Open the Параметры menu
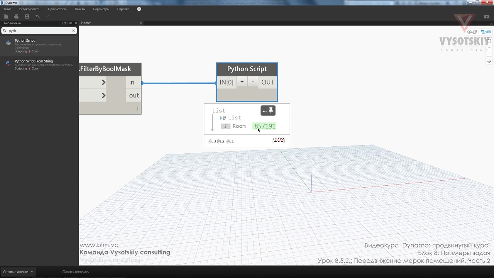 point(101,9)
